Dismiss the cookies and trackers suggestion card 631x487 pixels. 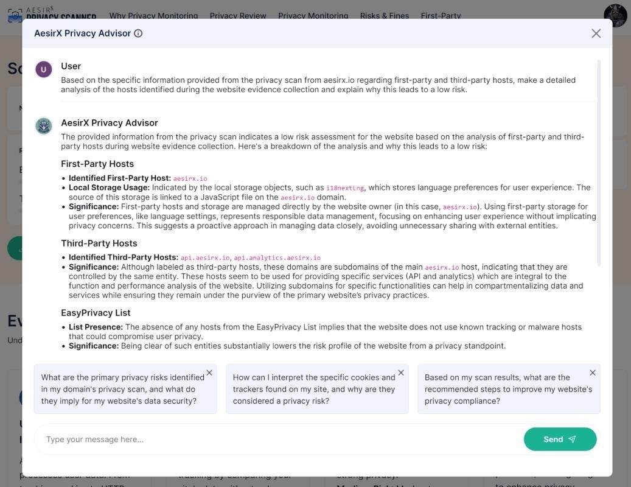click(400, 372)
